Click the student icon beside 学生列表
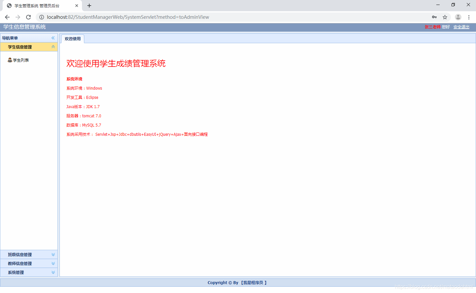Screen dimensions: 476x293 coord(10,60)
